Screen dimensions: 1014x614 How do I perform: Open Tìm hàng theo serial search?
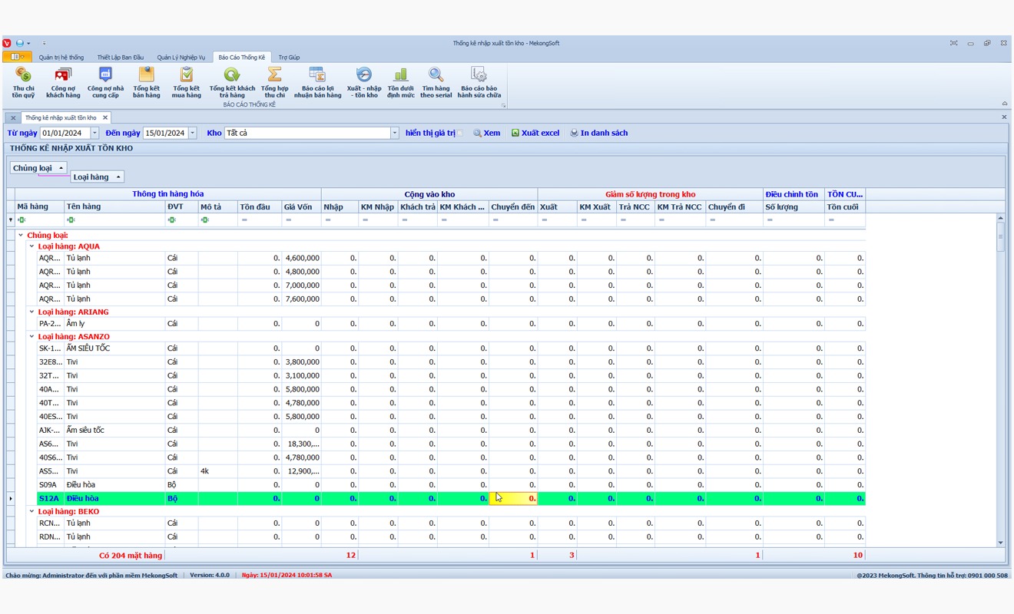436,81
